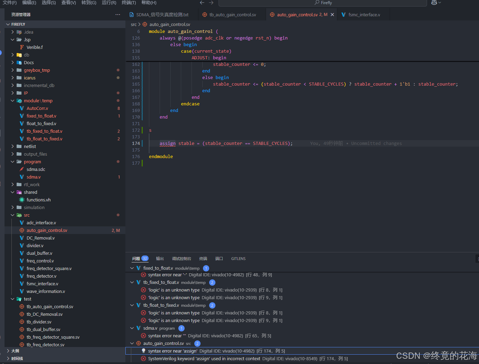Open the 调试控制台 debug console tab
The height and width of the screenshot is (364, 479).
click(181, 259)
